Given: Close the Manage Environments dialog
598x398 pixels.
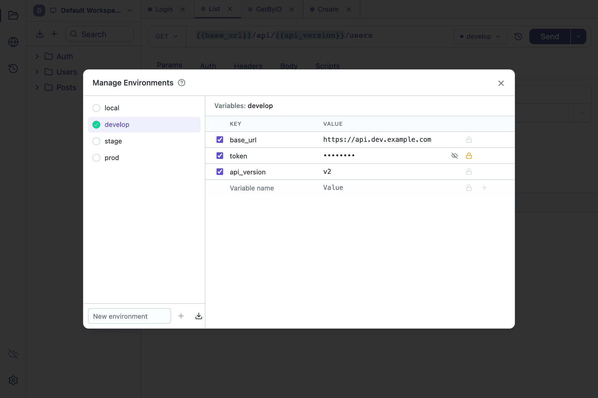Looking at the screenshot, I should pos(501,83).
